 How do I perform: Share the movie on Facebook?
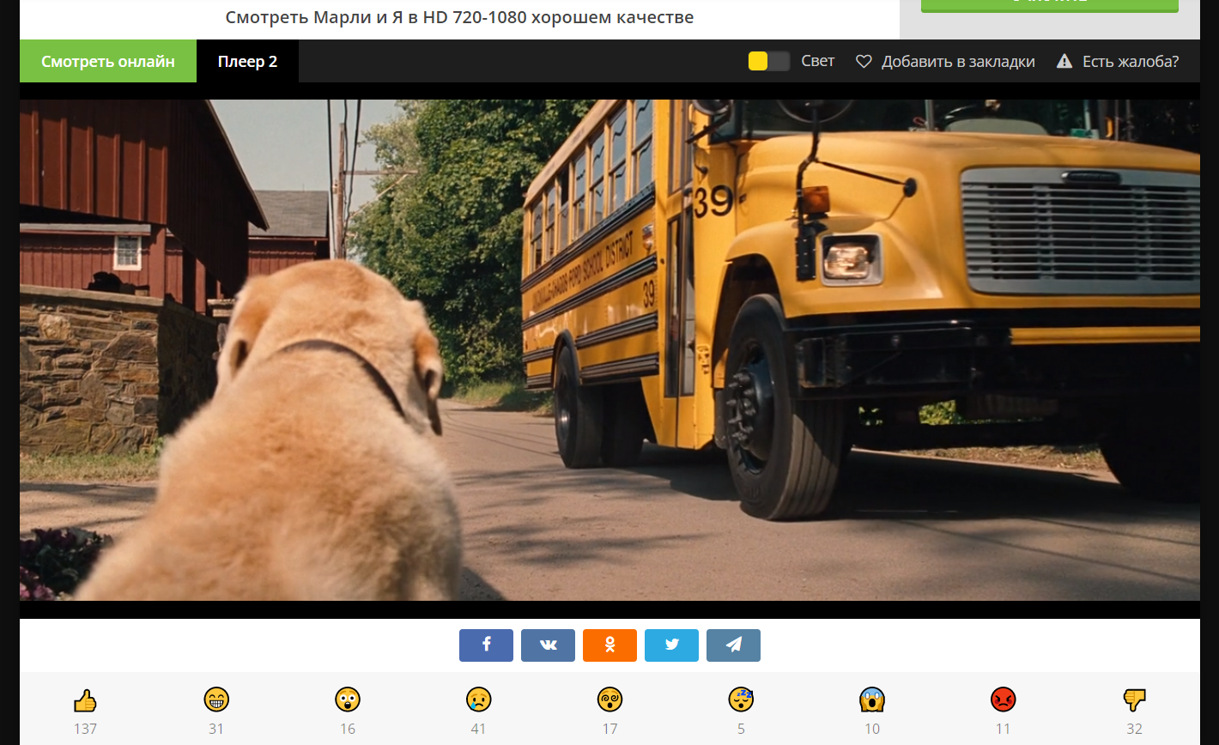point(486,645)
